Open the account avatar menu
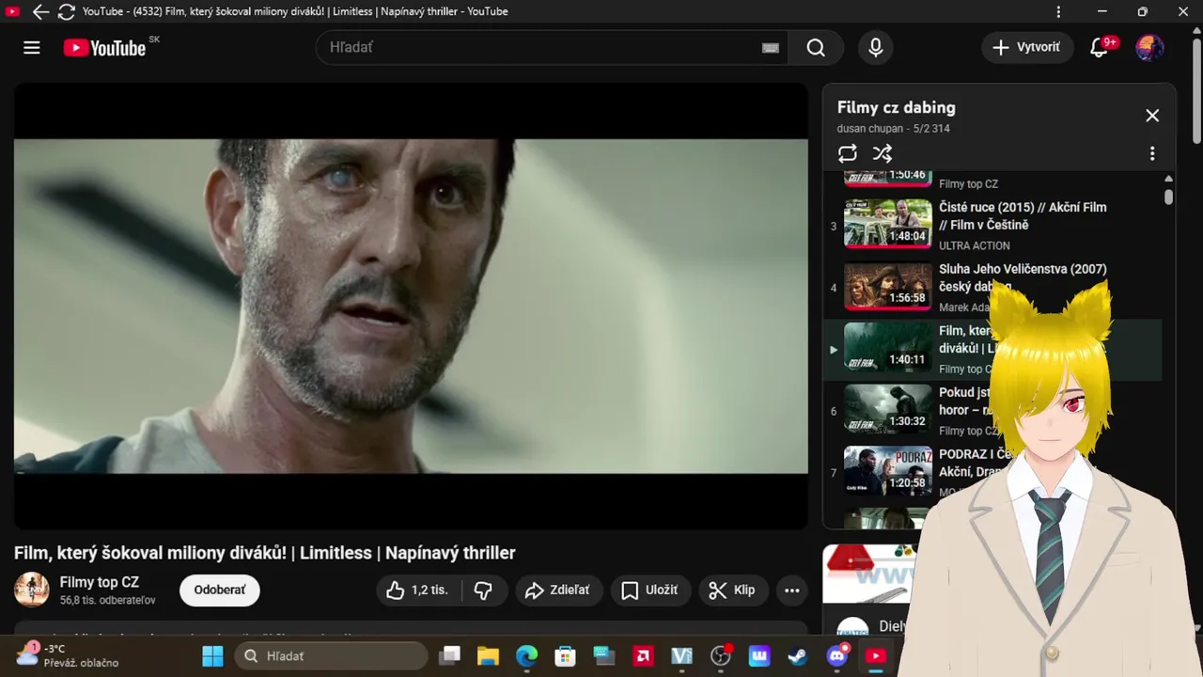This screenshot has height=677, width=1203. [x=1149, y=48]
